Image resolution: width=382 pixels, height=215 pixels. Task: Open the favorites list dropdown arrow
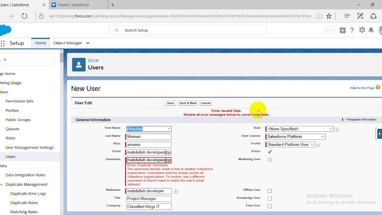pyautogui.click(x=333, y=30)
